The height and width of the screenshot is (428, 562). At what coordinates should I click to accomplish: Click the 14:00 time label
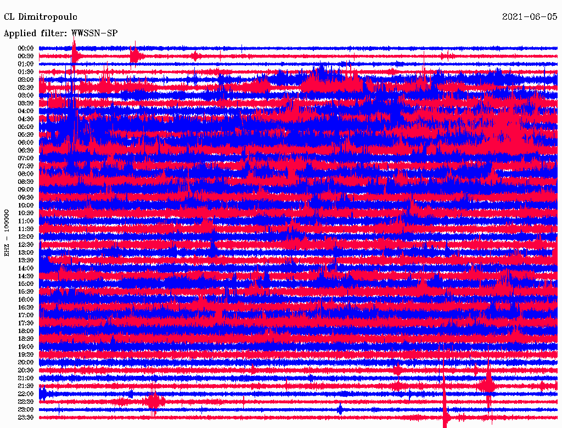[x=26, y=268]
